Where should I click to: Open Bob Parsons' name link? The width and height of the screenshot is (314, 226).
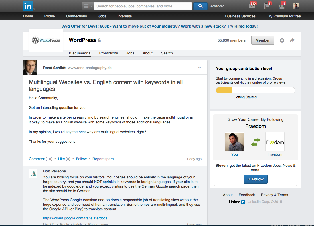click(54, 171)
